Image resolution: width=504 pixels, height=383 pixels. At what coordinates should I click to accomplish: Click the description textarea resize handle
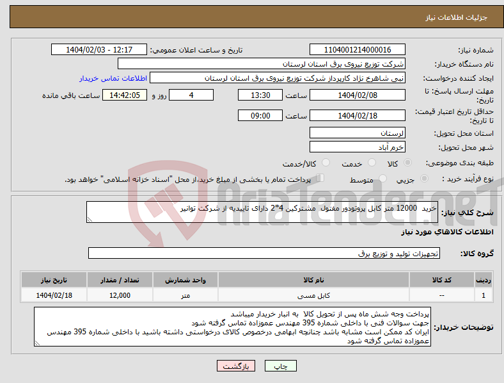[90, 220]
